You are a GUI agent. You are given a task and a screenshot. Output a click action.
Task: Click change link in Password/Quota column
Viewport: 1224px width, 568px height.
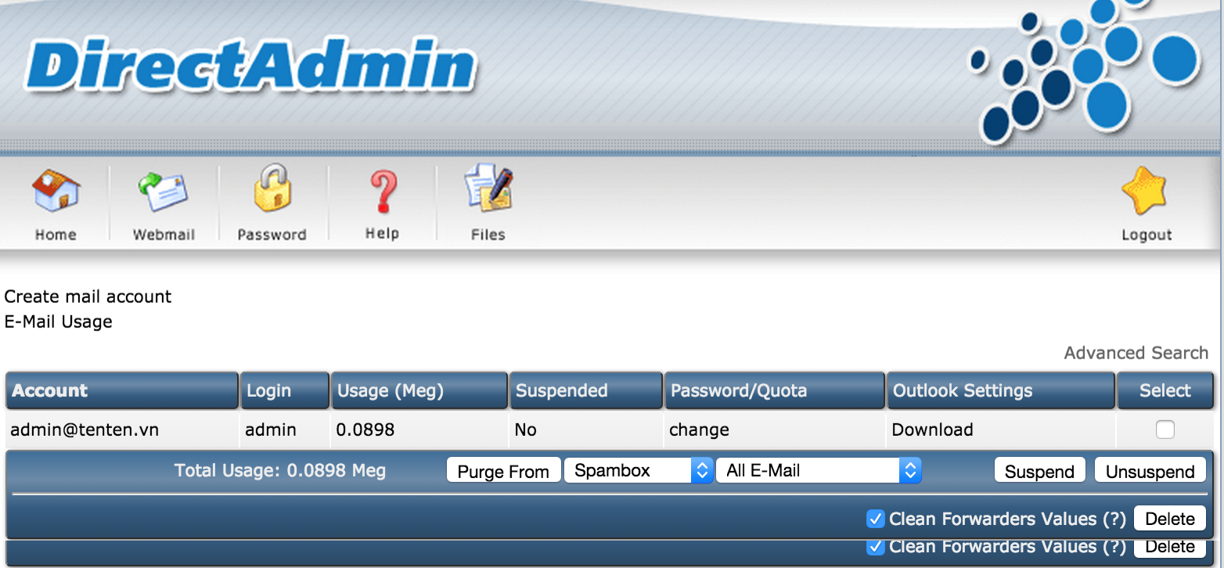pyautogui.click(x=699, y=430)
